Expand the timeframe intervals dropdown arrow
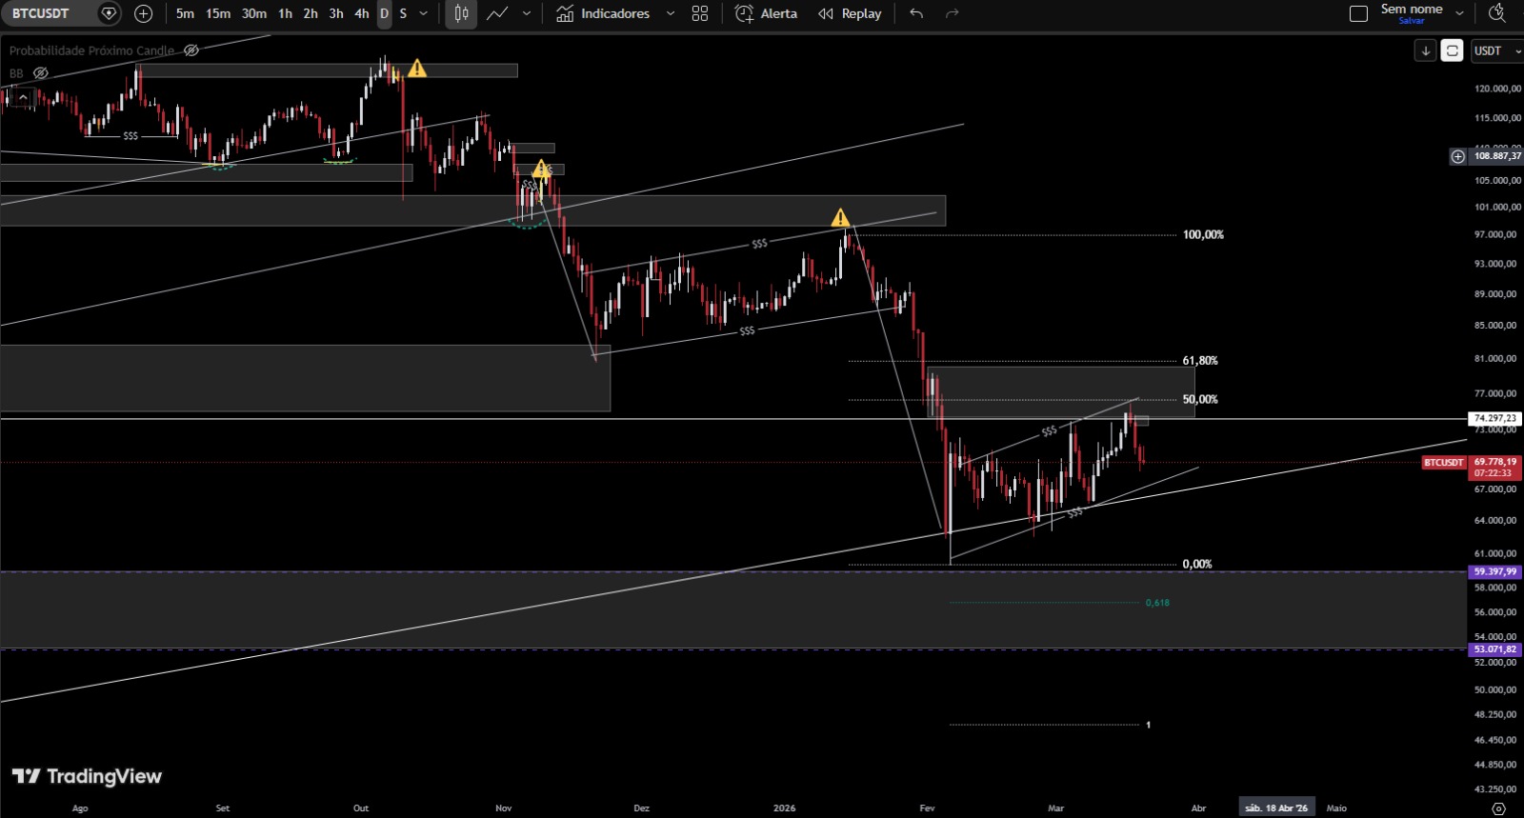The width and height of the screenshot is (1524, 818). click(x=424, y=13)
